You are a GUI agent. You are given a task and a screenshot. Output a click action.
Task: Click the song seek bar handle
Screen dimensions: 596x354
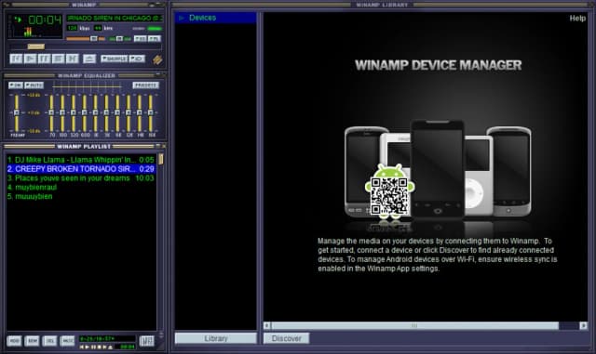point(36,46)
